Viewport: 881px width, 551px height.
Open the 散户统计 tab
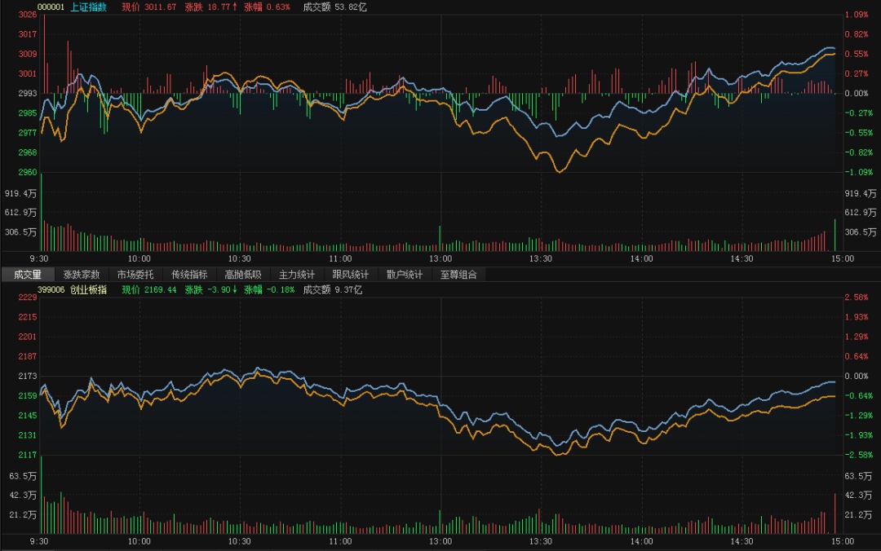tap(405, 274)
